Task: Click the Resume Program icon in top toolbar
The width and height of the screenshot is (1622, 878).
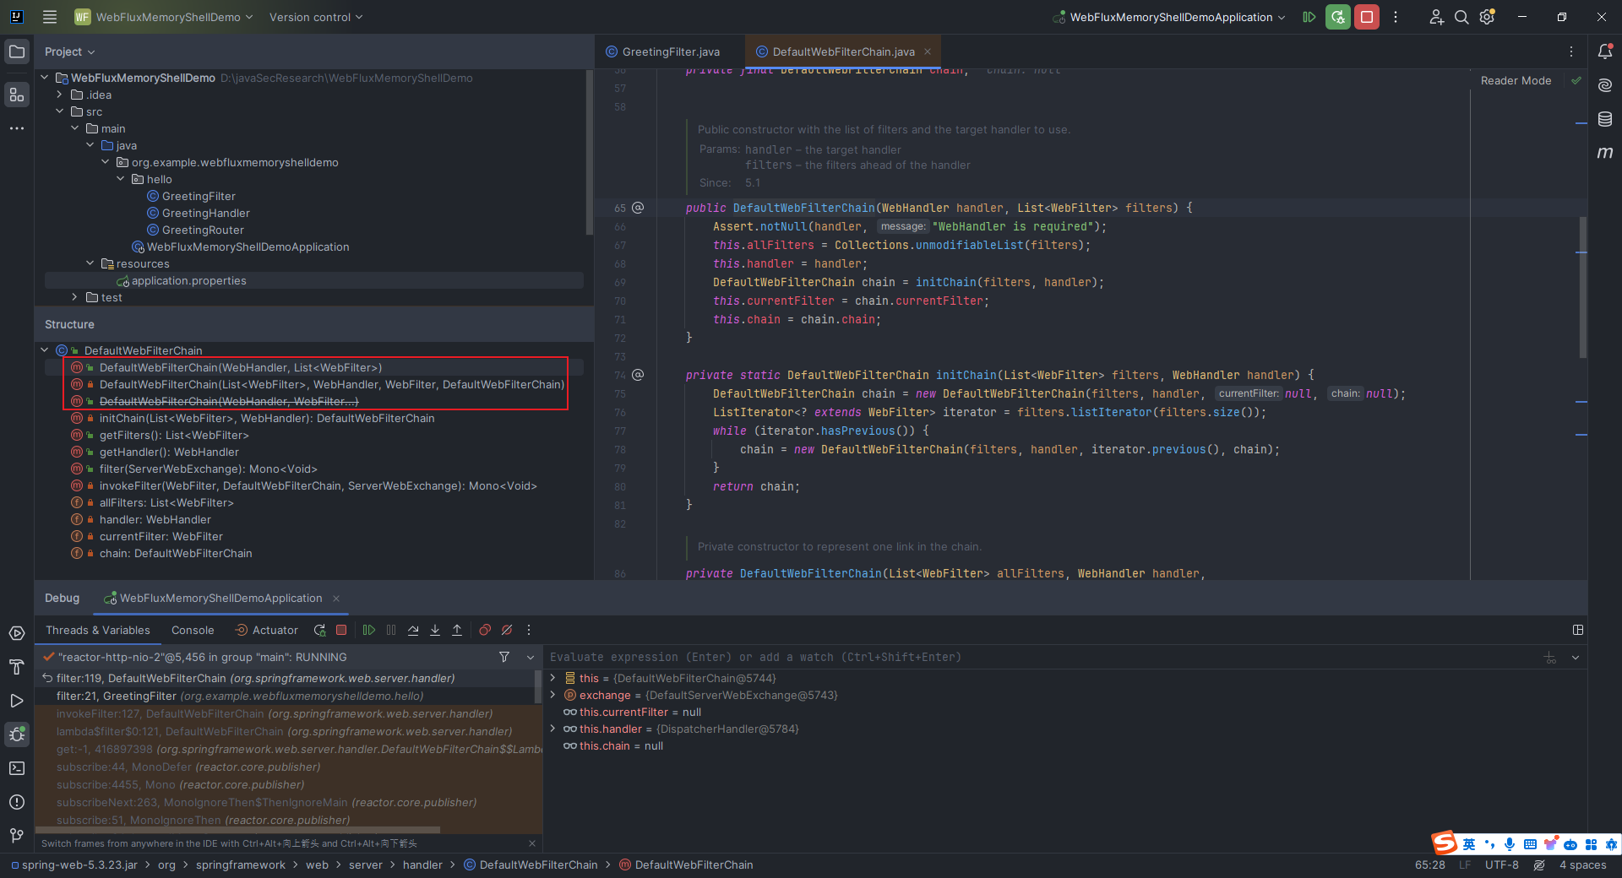Action: (x=1309, y=17)
